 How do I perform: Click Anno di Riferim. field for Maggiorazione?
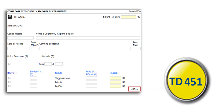[92, 78]
